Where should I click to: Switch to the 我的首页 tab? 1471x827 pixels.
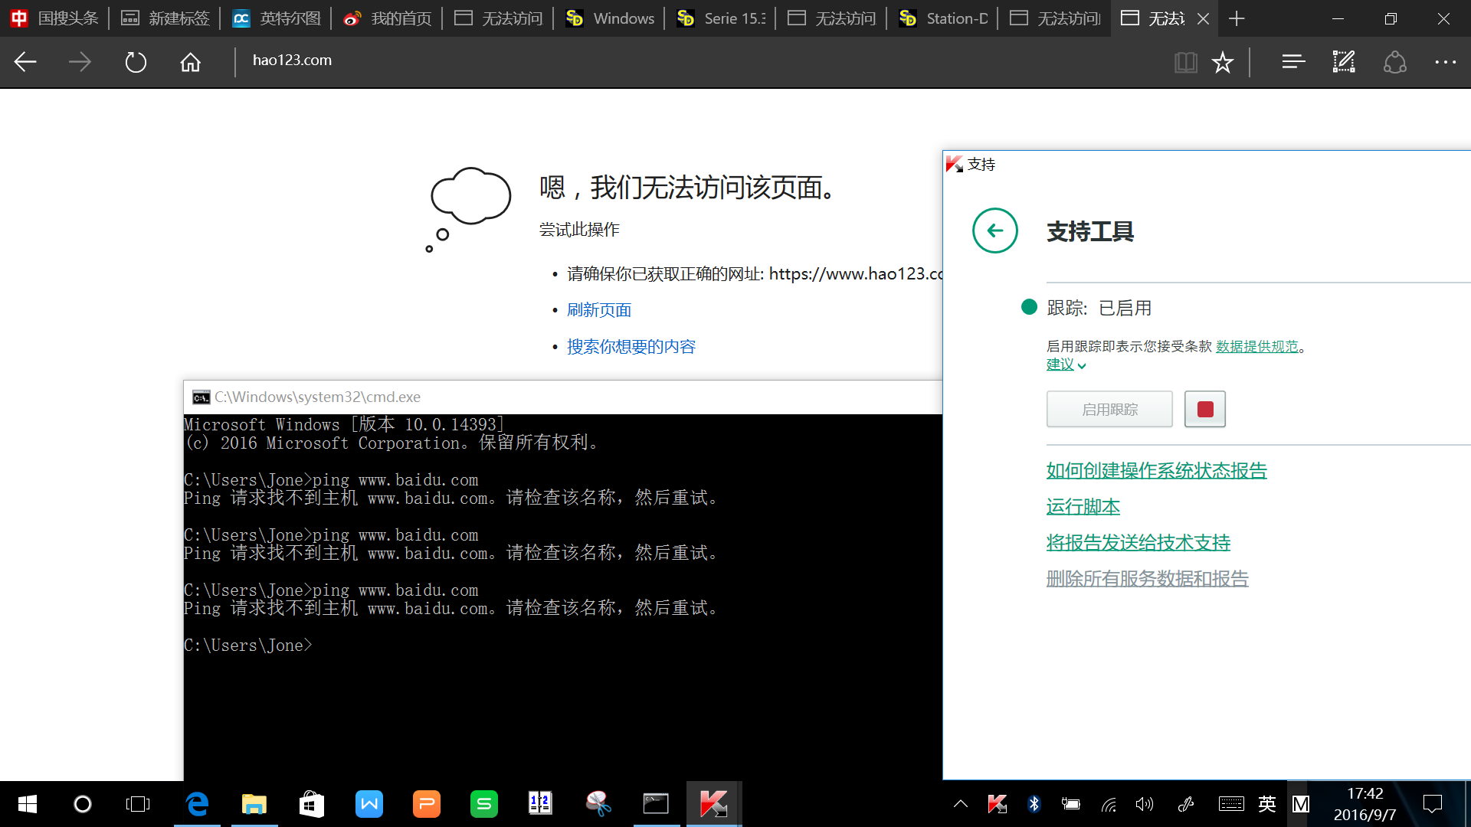[x=388, y=18]
